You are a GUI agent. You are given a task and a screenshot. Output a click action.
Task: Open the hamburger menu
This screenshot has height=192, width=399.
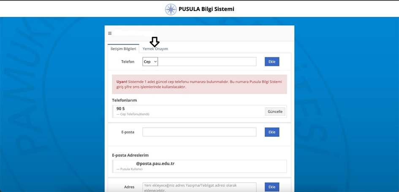110,33
